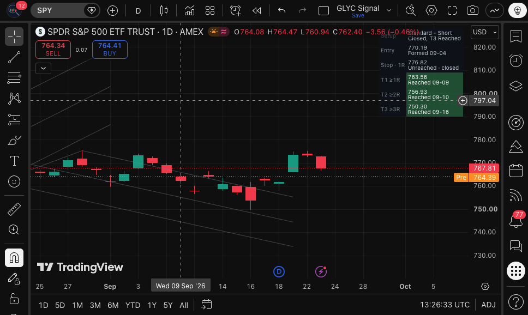Open the candlestick chart type menu

pos(164,11)
